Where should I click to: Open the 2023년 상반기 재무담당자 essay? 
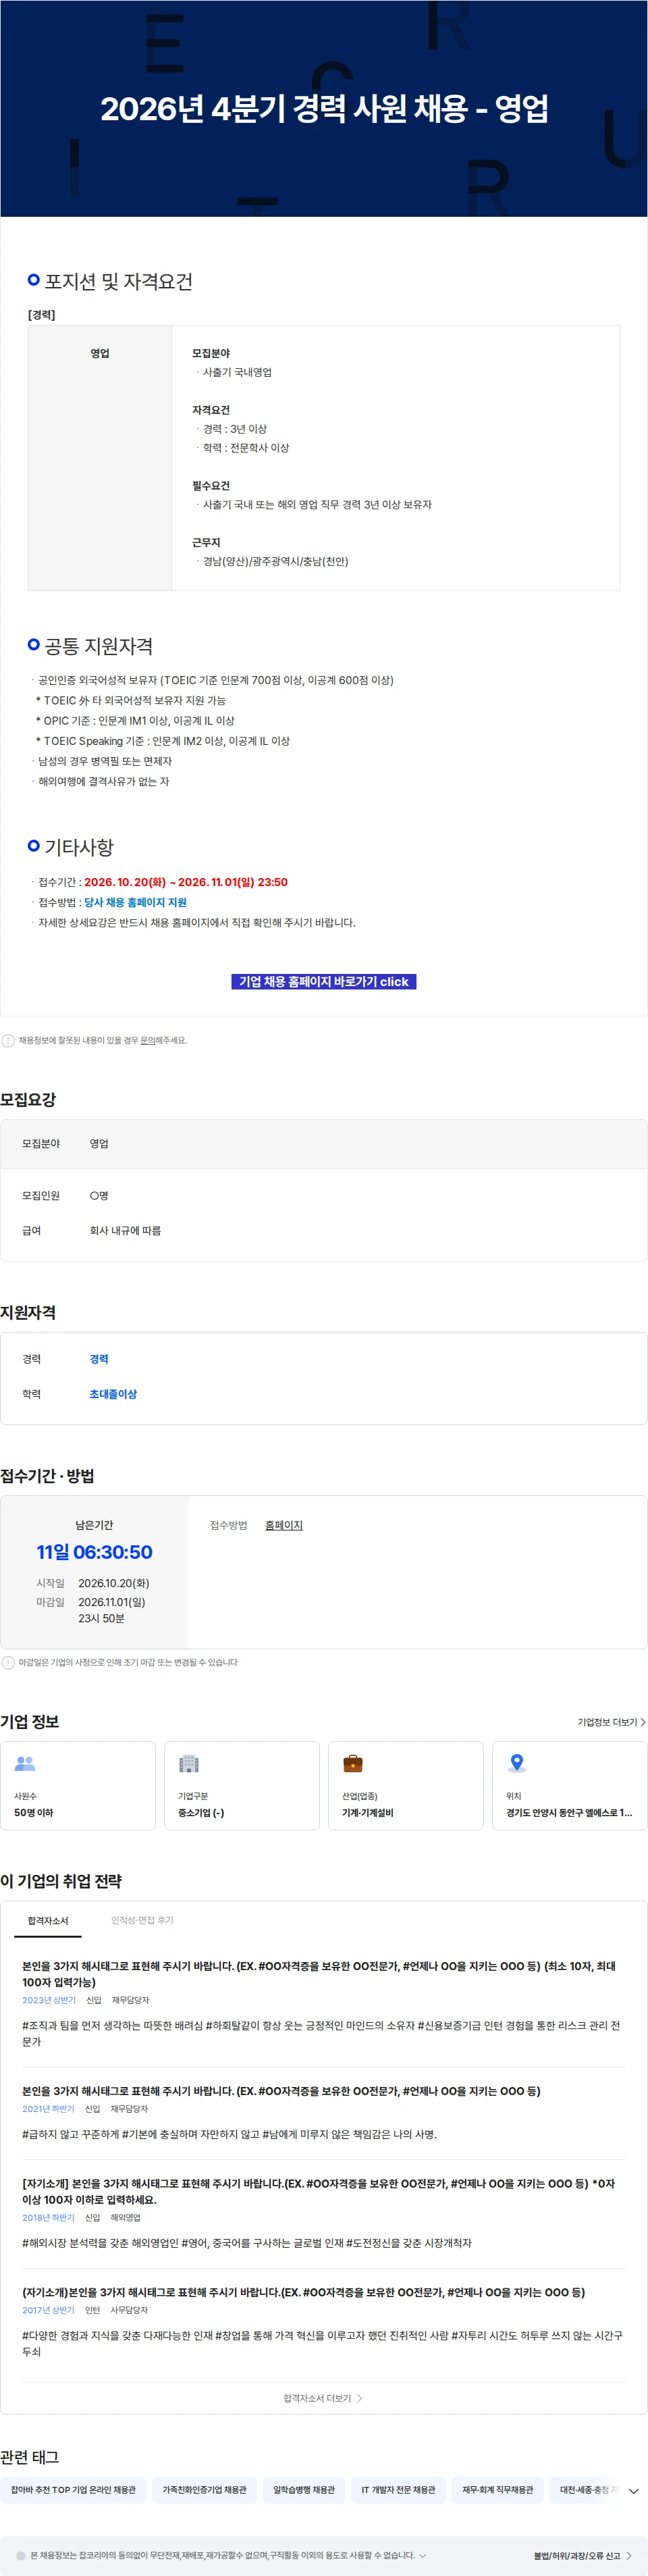[323, 2004]
